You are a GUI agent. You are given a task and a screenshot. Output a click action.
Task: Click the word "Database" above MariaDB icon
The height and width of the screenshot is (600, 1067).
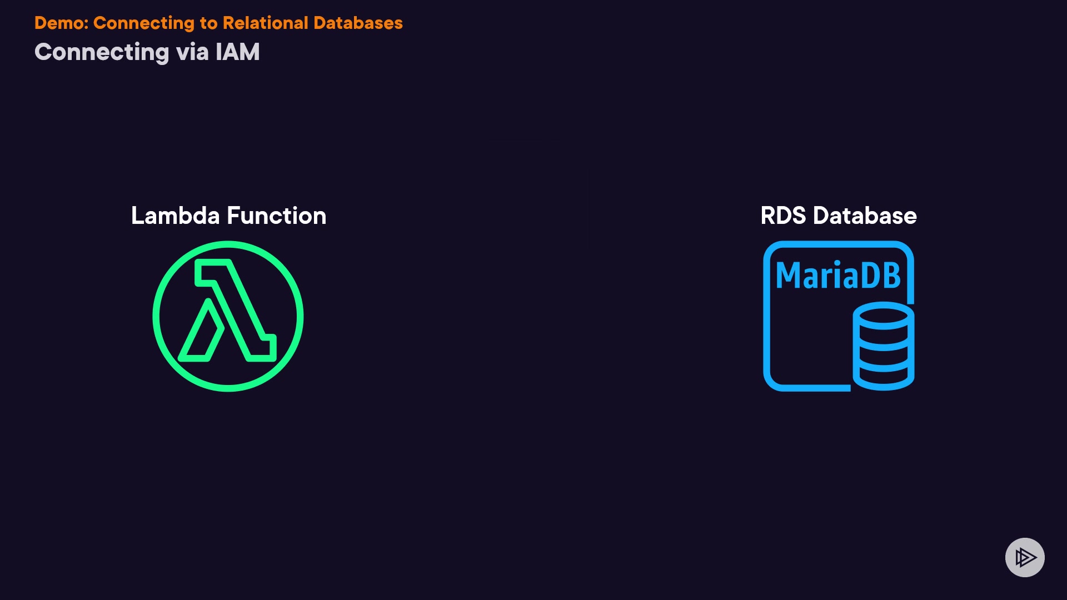tap(865, 216)
